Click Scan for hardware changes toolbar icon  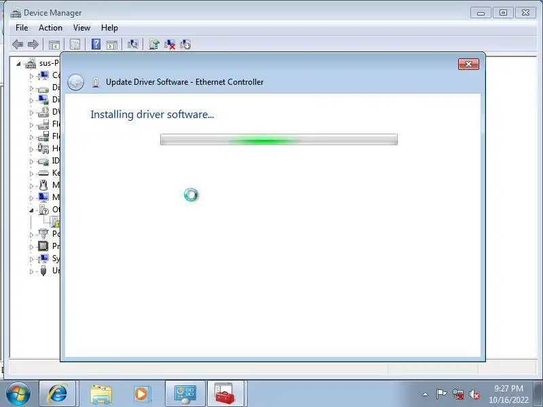click(132, 44)
